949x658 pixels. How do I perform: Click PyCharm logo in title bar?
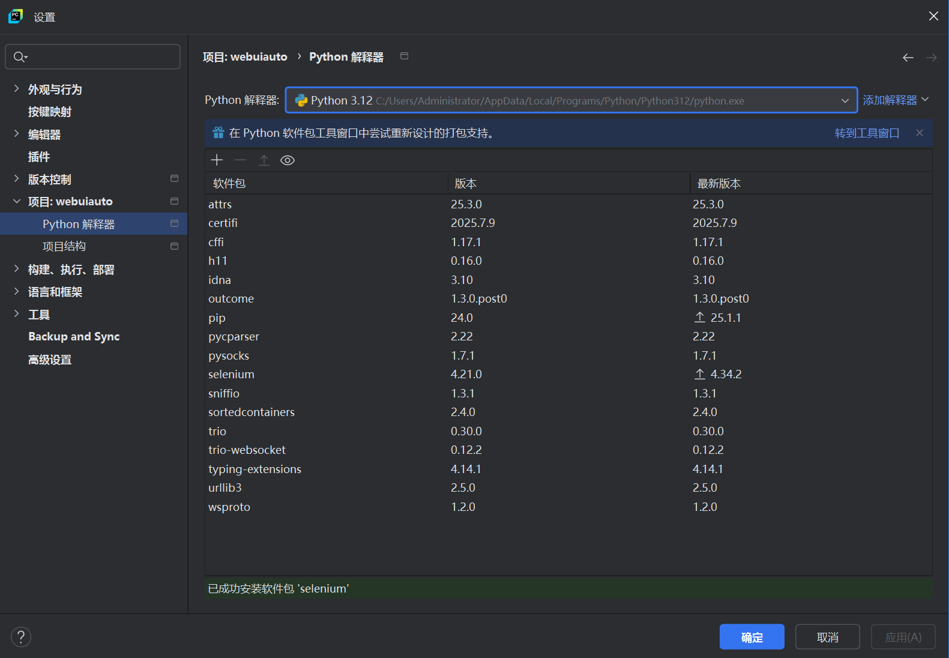pos(16,16)
